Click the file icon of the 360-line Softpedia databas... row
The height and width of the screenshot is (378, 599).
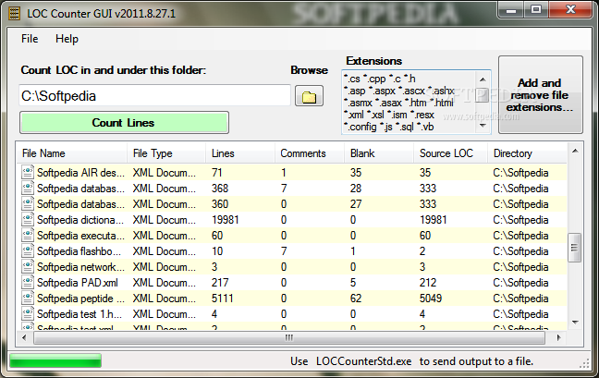point(28,203)
